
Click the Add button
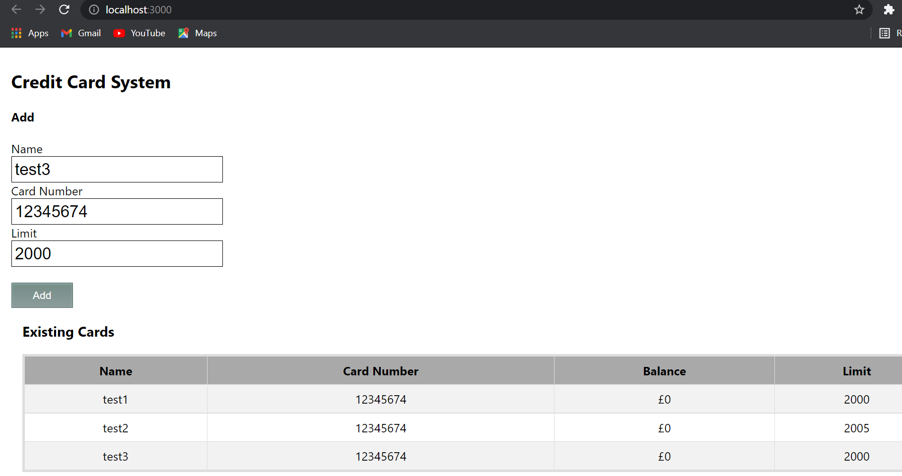point(42,296)
